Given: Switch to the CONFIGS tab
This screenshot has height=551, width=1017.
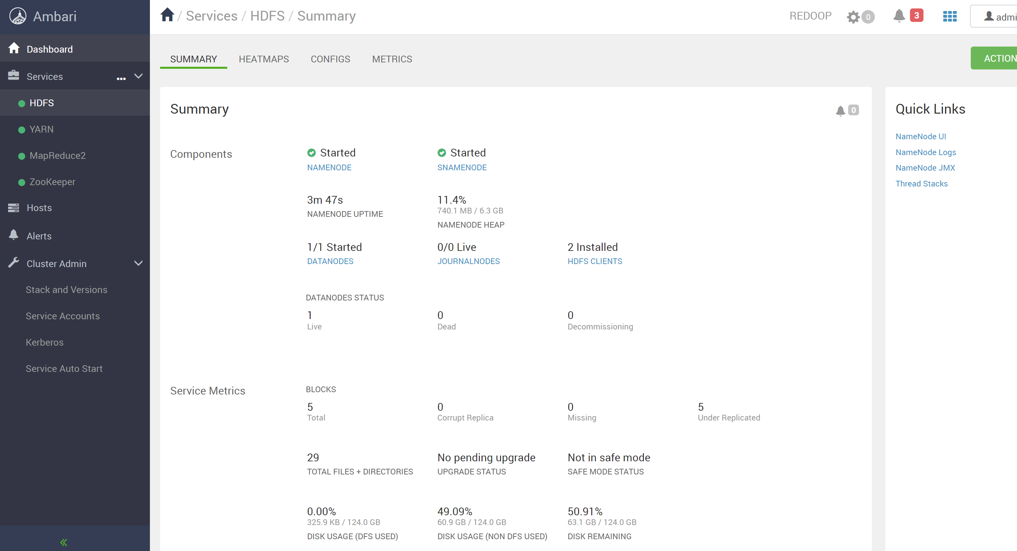Looking at the screenshot, I should (331, 59).
